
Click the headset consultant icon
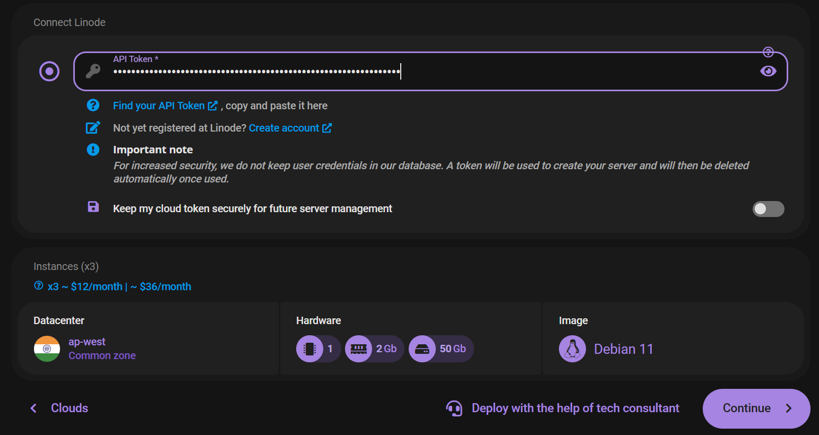(x=454, y=408)
